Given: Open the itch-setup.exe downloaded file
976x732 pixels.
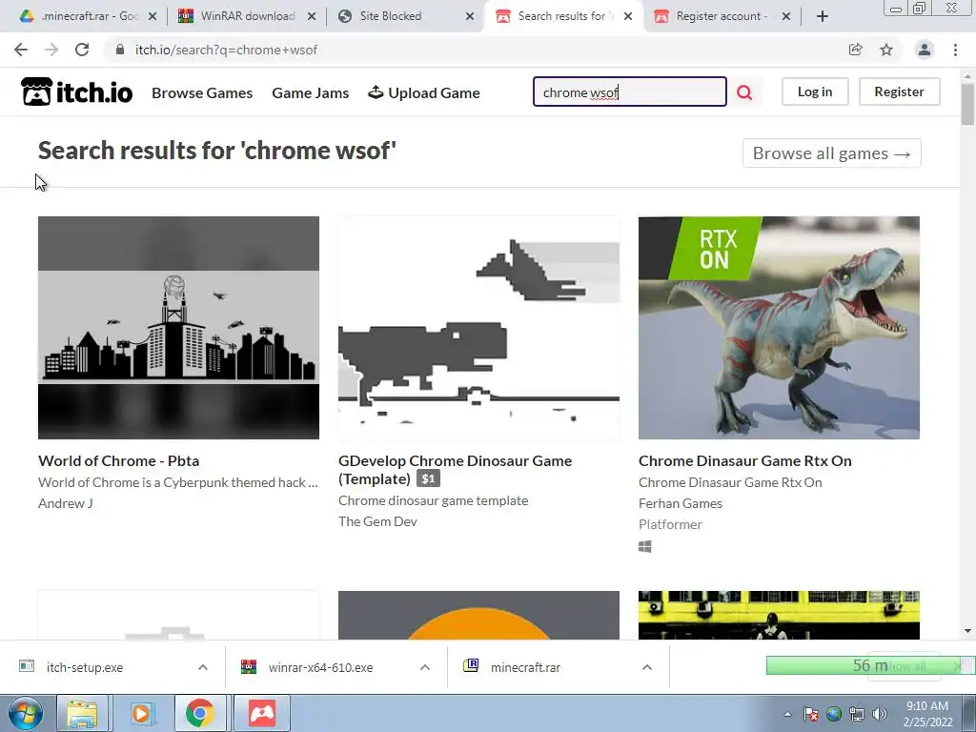Looking at the screenshot, I should coord(85,667).
